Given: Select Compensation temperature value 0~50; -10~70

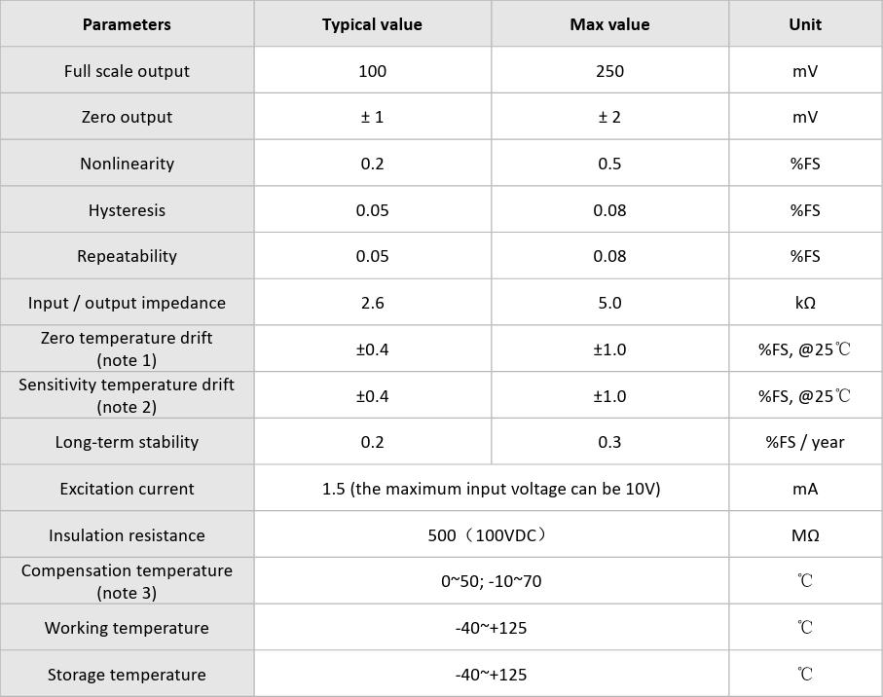Looking at the screenshot, I should [x=491, y=581].
